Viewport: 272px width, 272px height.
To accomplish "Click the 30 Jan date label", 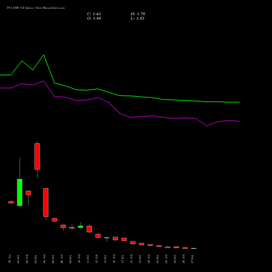I will tap(10, 259).
